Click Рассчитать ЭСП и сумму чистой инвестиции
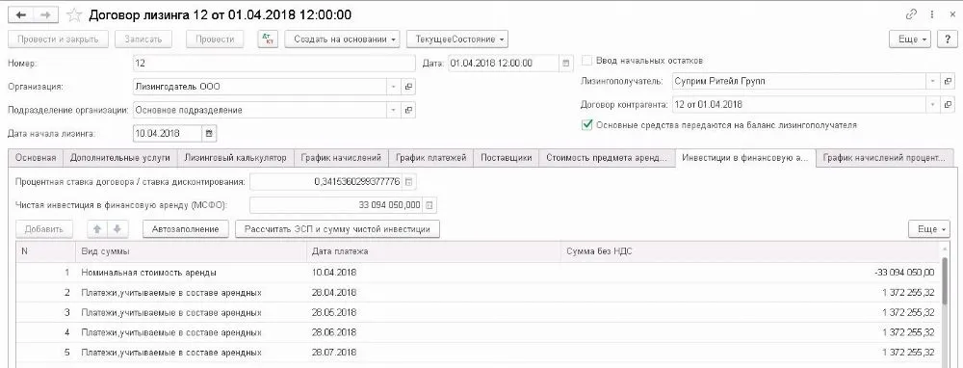The height and width of the screenshot is (368, 963). point(337,228)
